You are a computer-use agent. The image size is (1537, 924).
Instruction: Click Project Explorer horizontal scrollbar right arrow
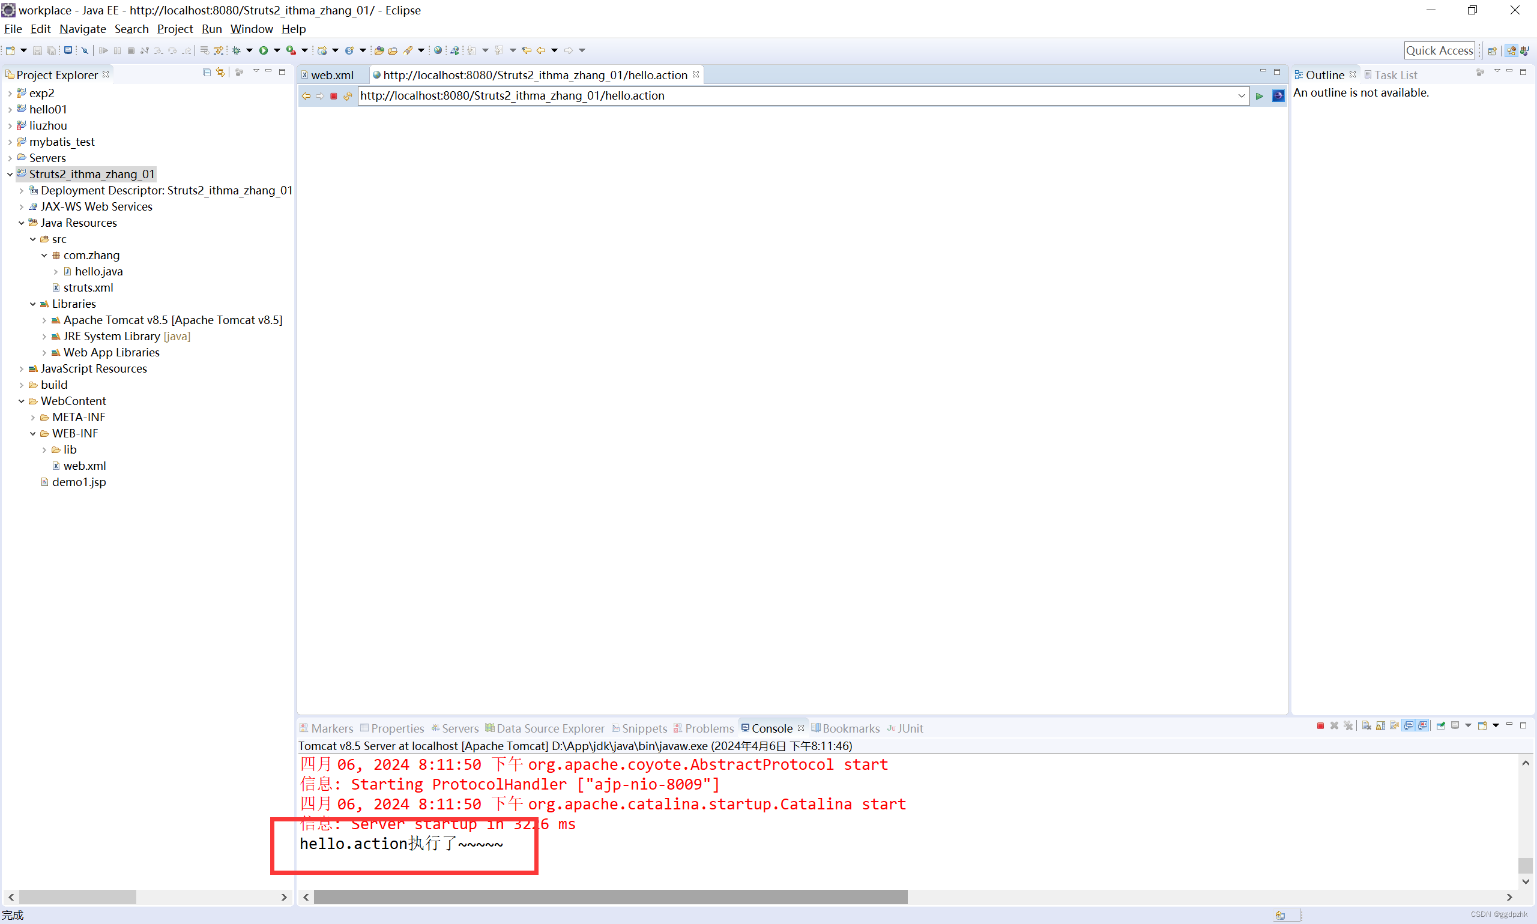[284, 896]
